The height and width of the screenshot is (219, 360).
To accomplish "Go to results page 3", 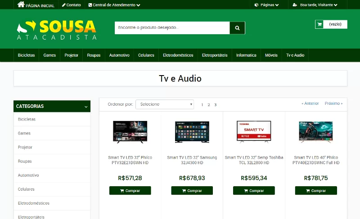I will click(216, 105).
